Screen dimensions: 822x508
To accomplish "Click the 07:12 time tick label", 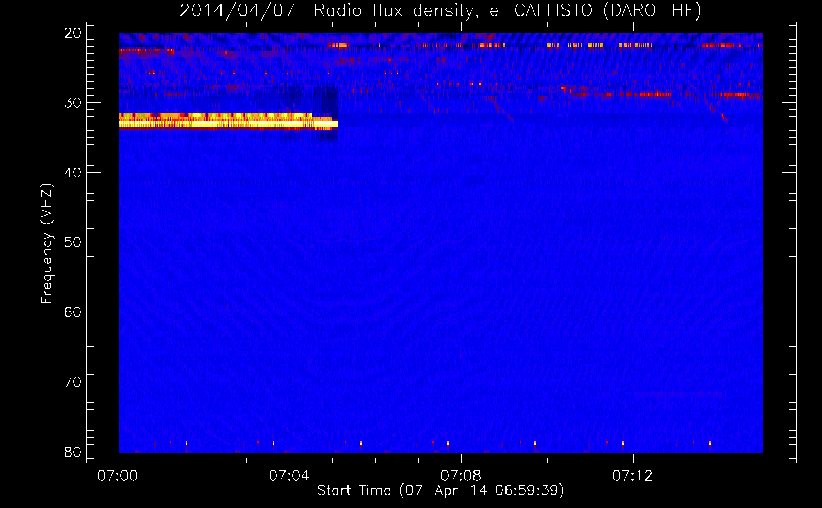I will click(633, 475).
